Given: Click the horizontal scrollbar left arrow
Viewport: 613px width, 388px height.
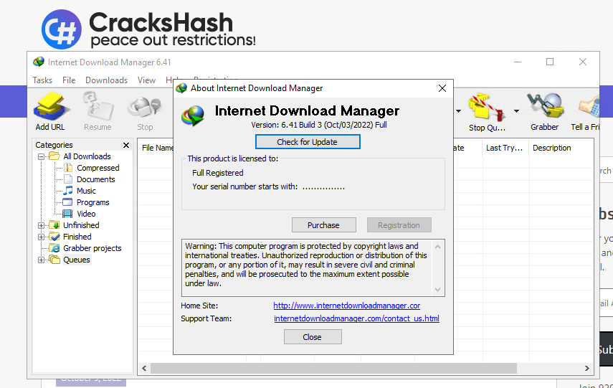Looking at the screenshot, I should coord(144,368).
